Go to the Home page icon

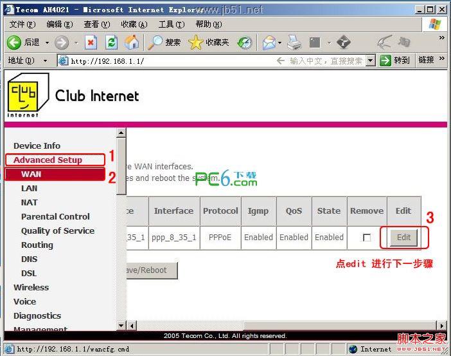coord(132,42)
